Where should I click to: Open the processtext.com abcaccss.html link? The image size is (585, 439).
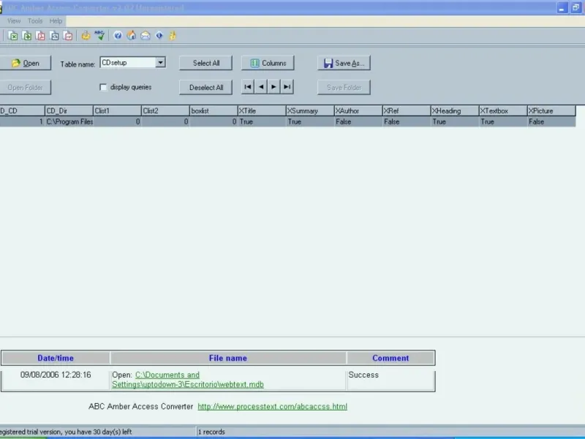(x=272, y=406)
